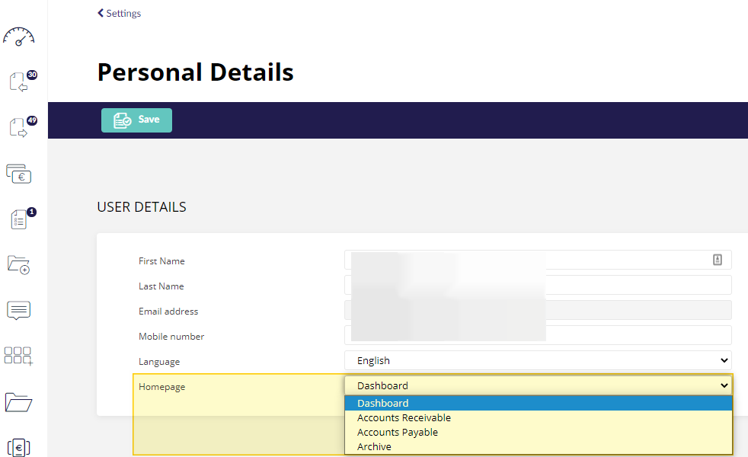748x457 pixels.
Task: Click the contact card icon in First Name field
Action: (x=717, y=260)
